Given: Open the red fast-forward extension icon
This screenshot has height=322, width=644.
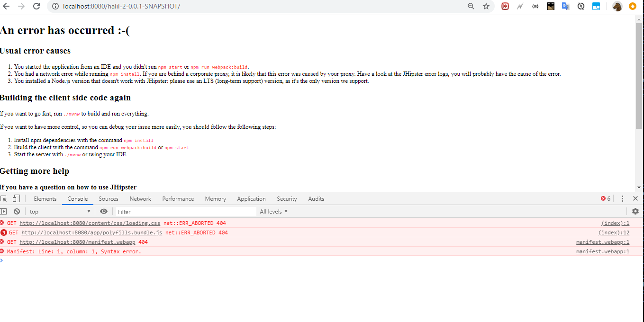Looking at the screenshot, I should (x=505, y=6).
